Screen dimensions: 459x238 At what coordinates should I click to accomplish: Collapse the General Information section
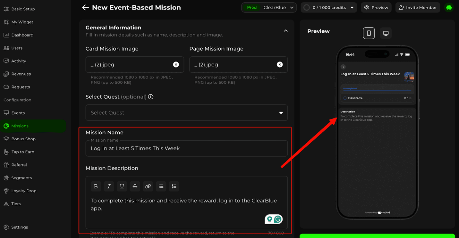(285, 31)
